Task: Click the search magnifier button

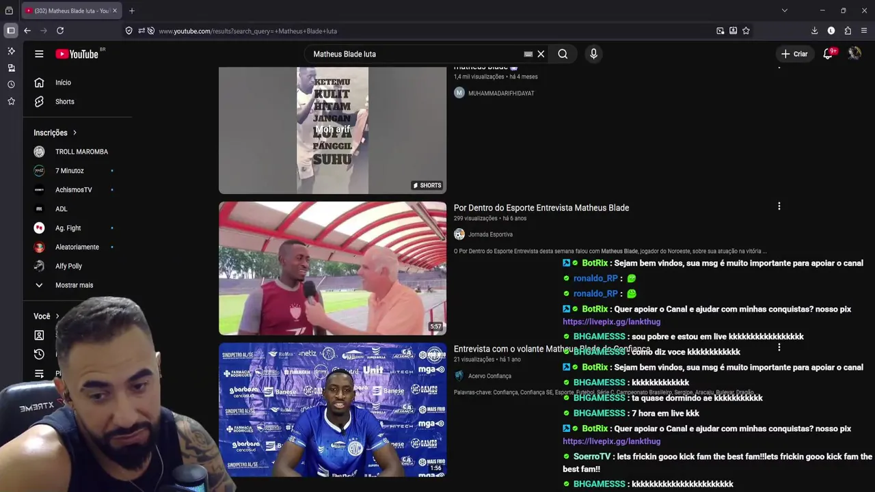Action: tap(563, 54)
